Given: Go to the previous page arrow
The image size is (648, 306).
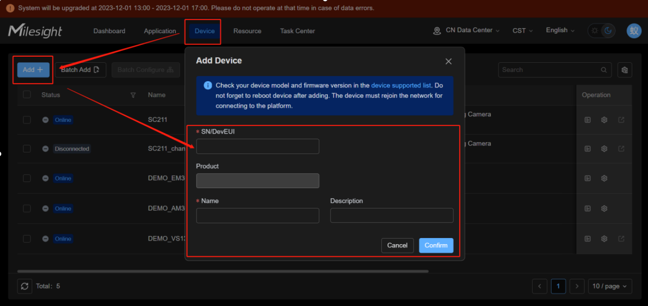Looking at the screenshot, I should [x=540, y=286].
